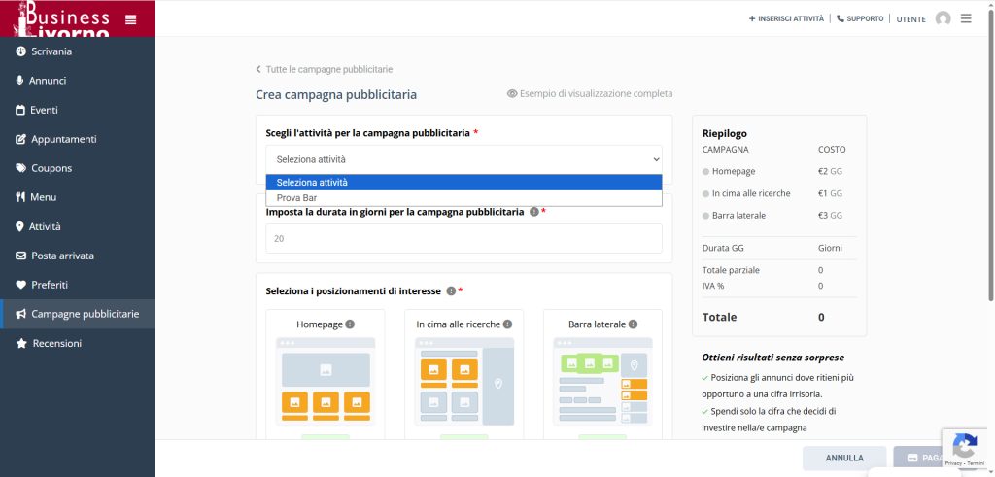Click the info icon beside campaign duration label

coord(533,212)
